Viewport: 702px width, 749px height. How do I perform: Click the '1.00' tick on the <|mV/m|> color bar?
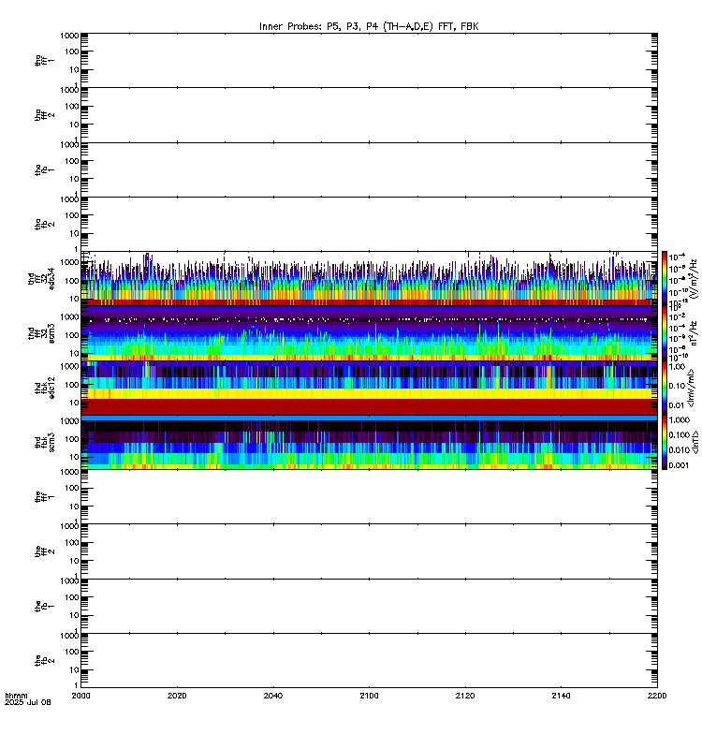click(x=677, y=367)
